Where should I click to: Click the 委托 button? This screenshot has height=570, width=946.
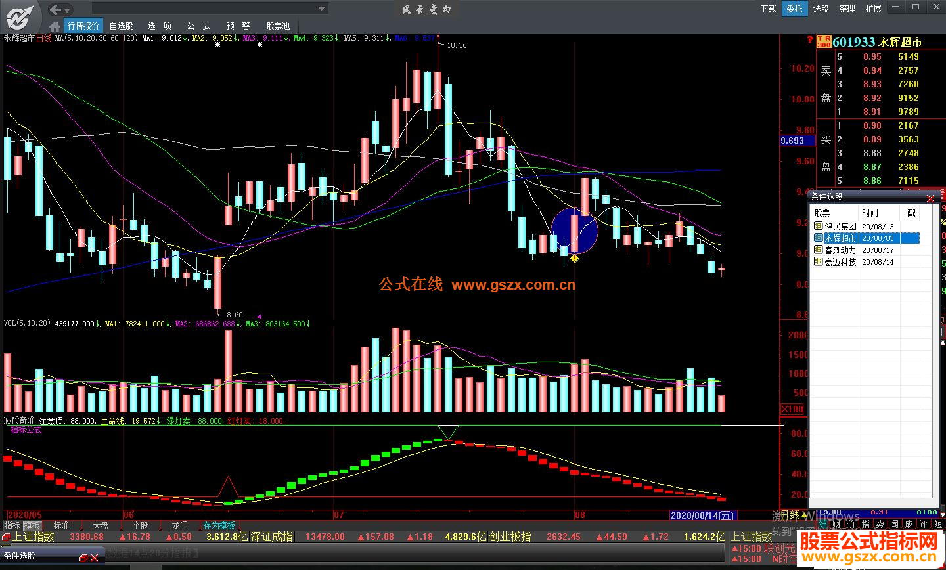pyautogui.click(x=795, y=9)
